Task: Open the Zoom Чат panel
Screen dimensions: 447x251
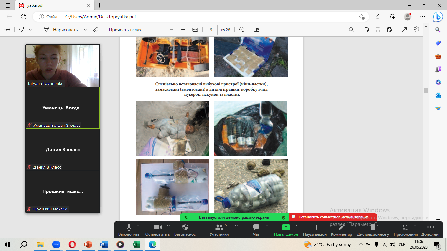Action: click(x=256, y=230)
